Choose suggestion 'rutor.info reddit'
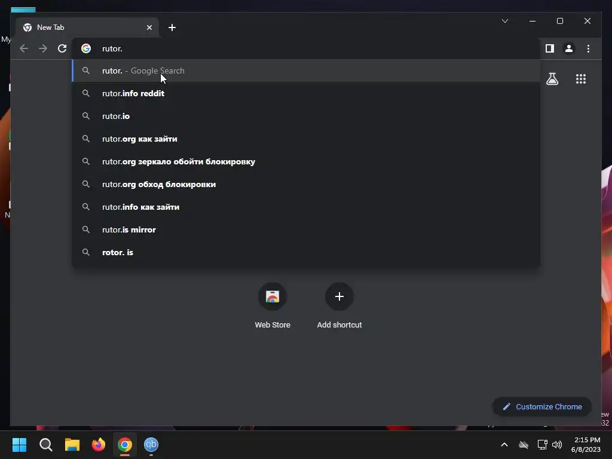Screen dimensions: 612x459 click(307, 93)
